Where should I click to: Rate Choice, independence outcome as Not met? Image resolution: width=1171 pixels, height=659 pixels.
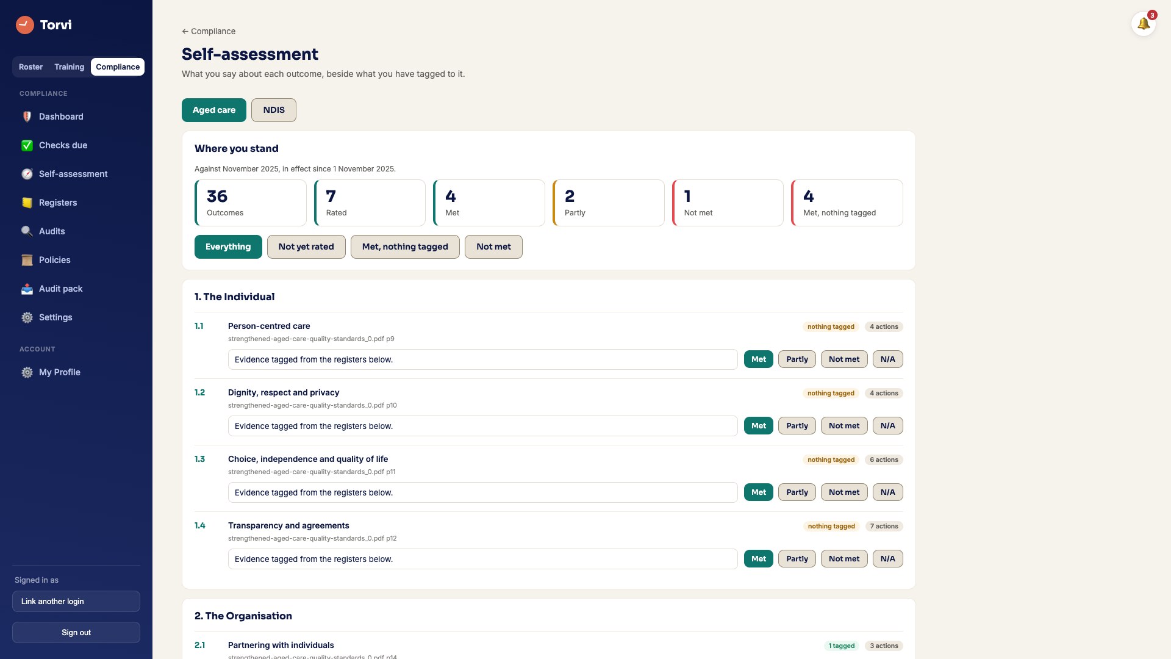point(844,492)
